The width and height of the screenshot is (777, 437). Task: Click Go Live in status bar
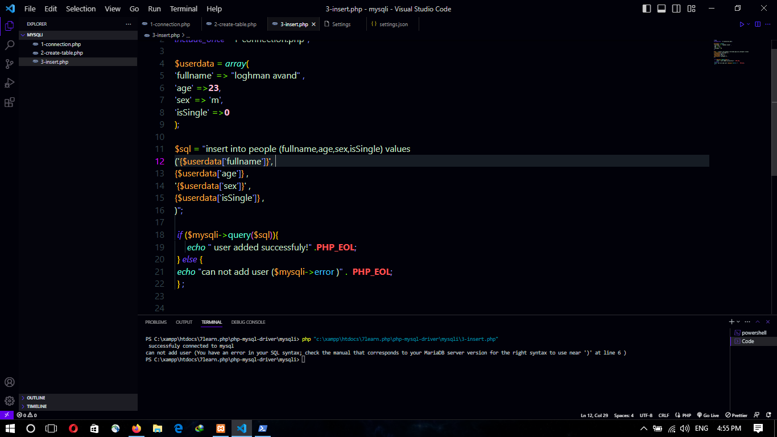pos(708,415)
